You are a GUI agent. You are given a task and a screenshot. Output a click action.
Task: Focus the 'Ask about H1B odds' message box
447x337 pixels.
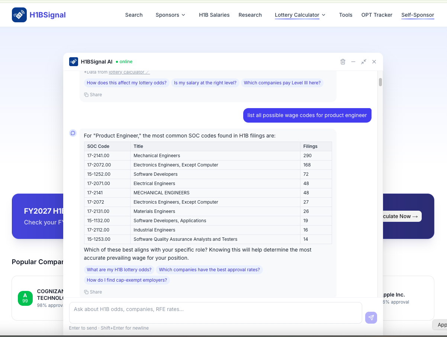[x=216, y=313]
